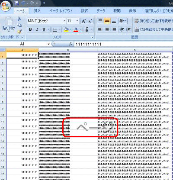Go to the 数式 tab

tap(84, 11)
